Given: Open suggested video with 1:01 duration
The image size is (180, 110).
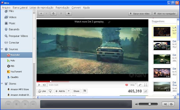Looking at the screenshot, I should [162, 59].
